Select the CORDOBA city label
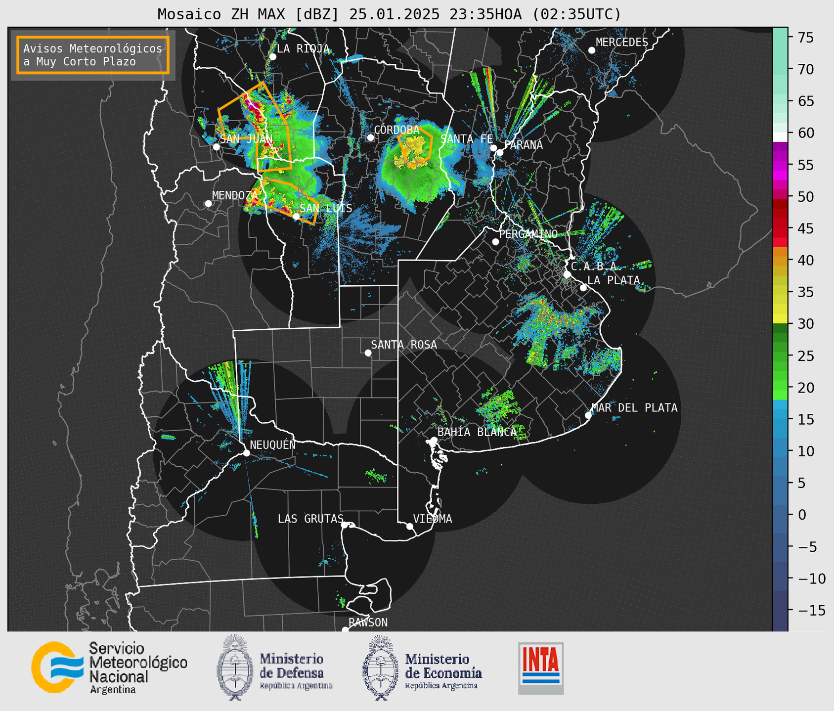 396,130
